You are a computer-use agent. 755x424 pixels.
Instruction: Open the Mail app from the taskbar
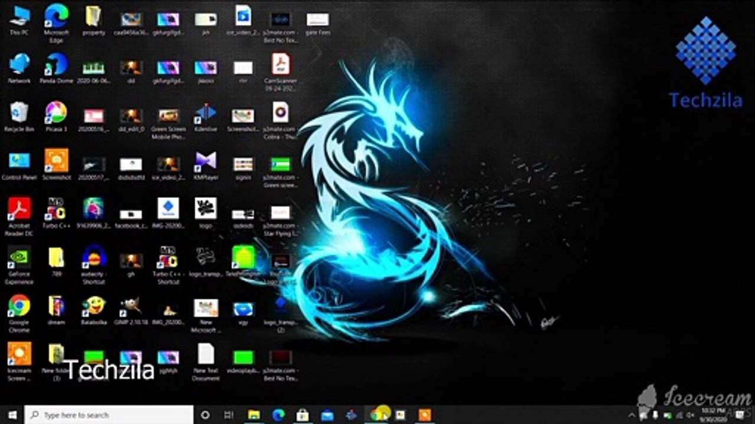pyautogui.click(x=327, y=415)
